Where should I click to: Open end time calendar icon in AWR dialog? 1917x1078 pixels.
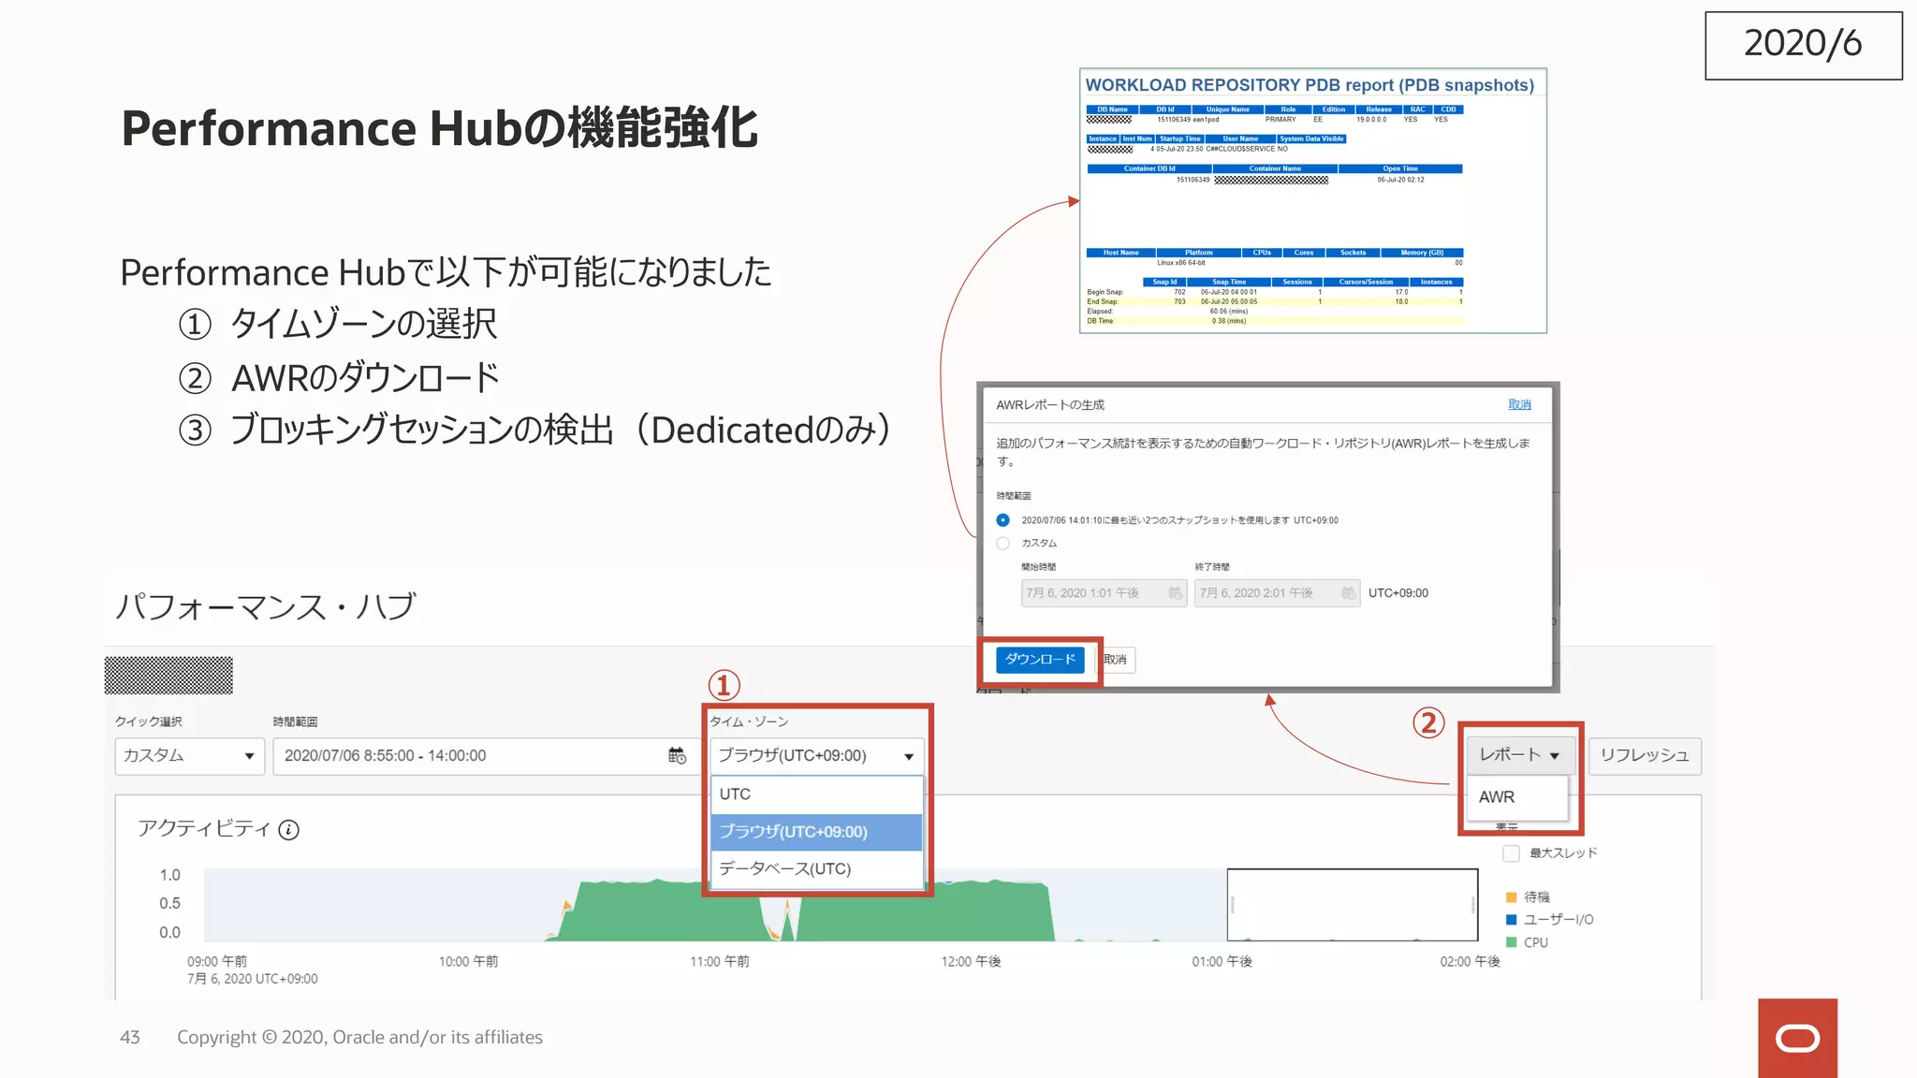pos(1348,593)
